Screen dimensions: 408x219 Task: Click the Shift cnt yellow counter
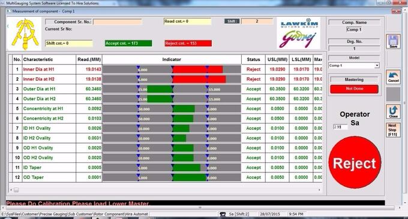69,43
